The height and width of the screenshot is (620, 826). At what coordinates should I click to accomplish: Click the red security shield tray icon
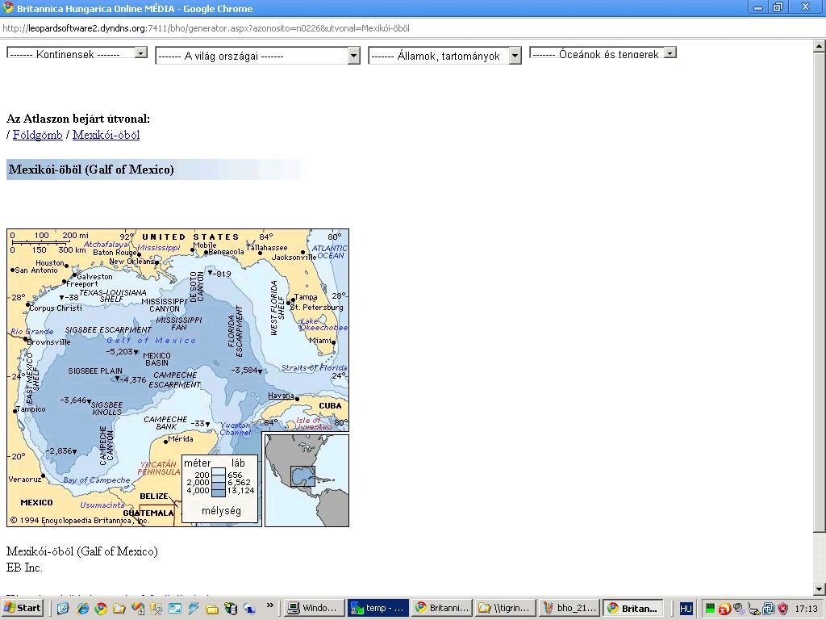[x=782, y=609]
